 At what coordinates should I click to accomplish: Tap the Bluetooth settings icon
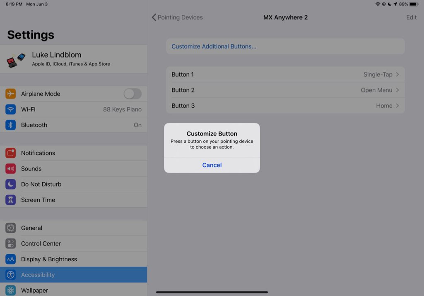(x=10, y=125)
